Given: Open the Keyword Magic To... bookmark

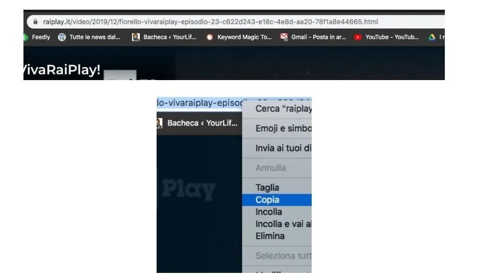Looking at the screenshot, I should pos(239,37).
